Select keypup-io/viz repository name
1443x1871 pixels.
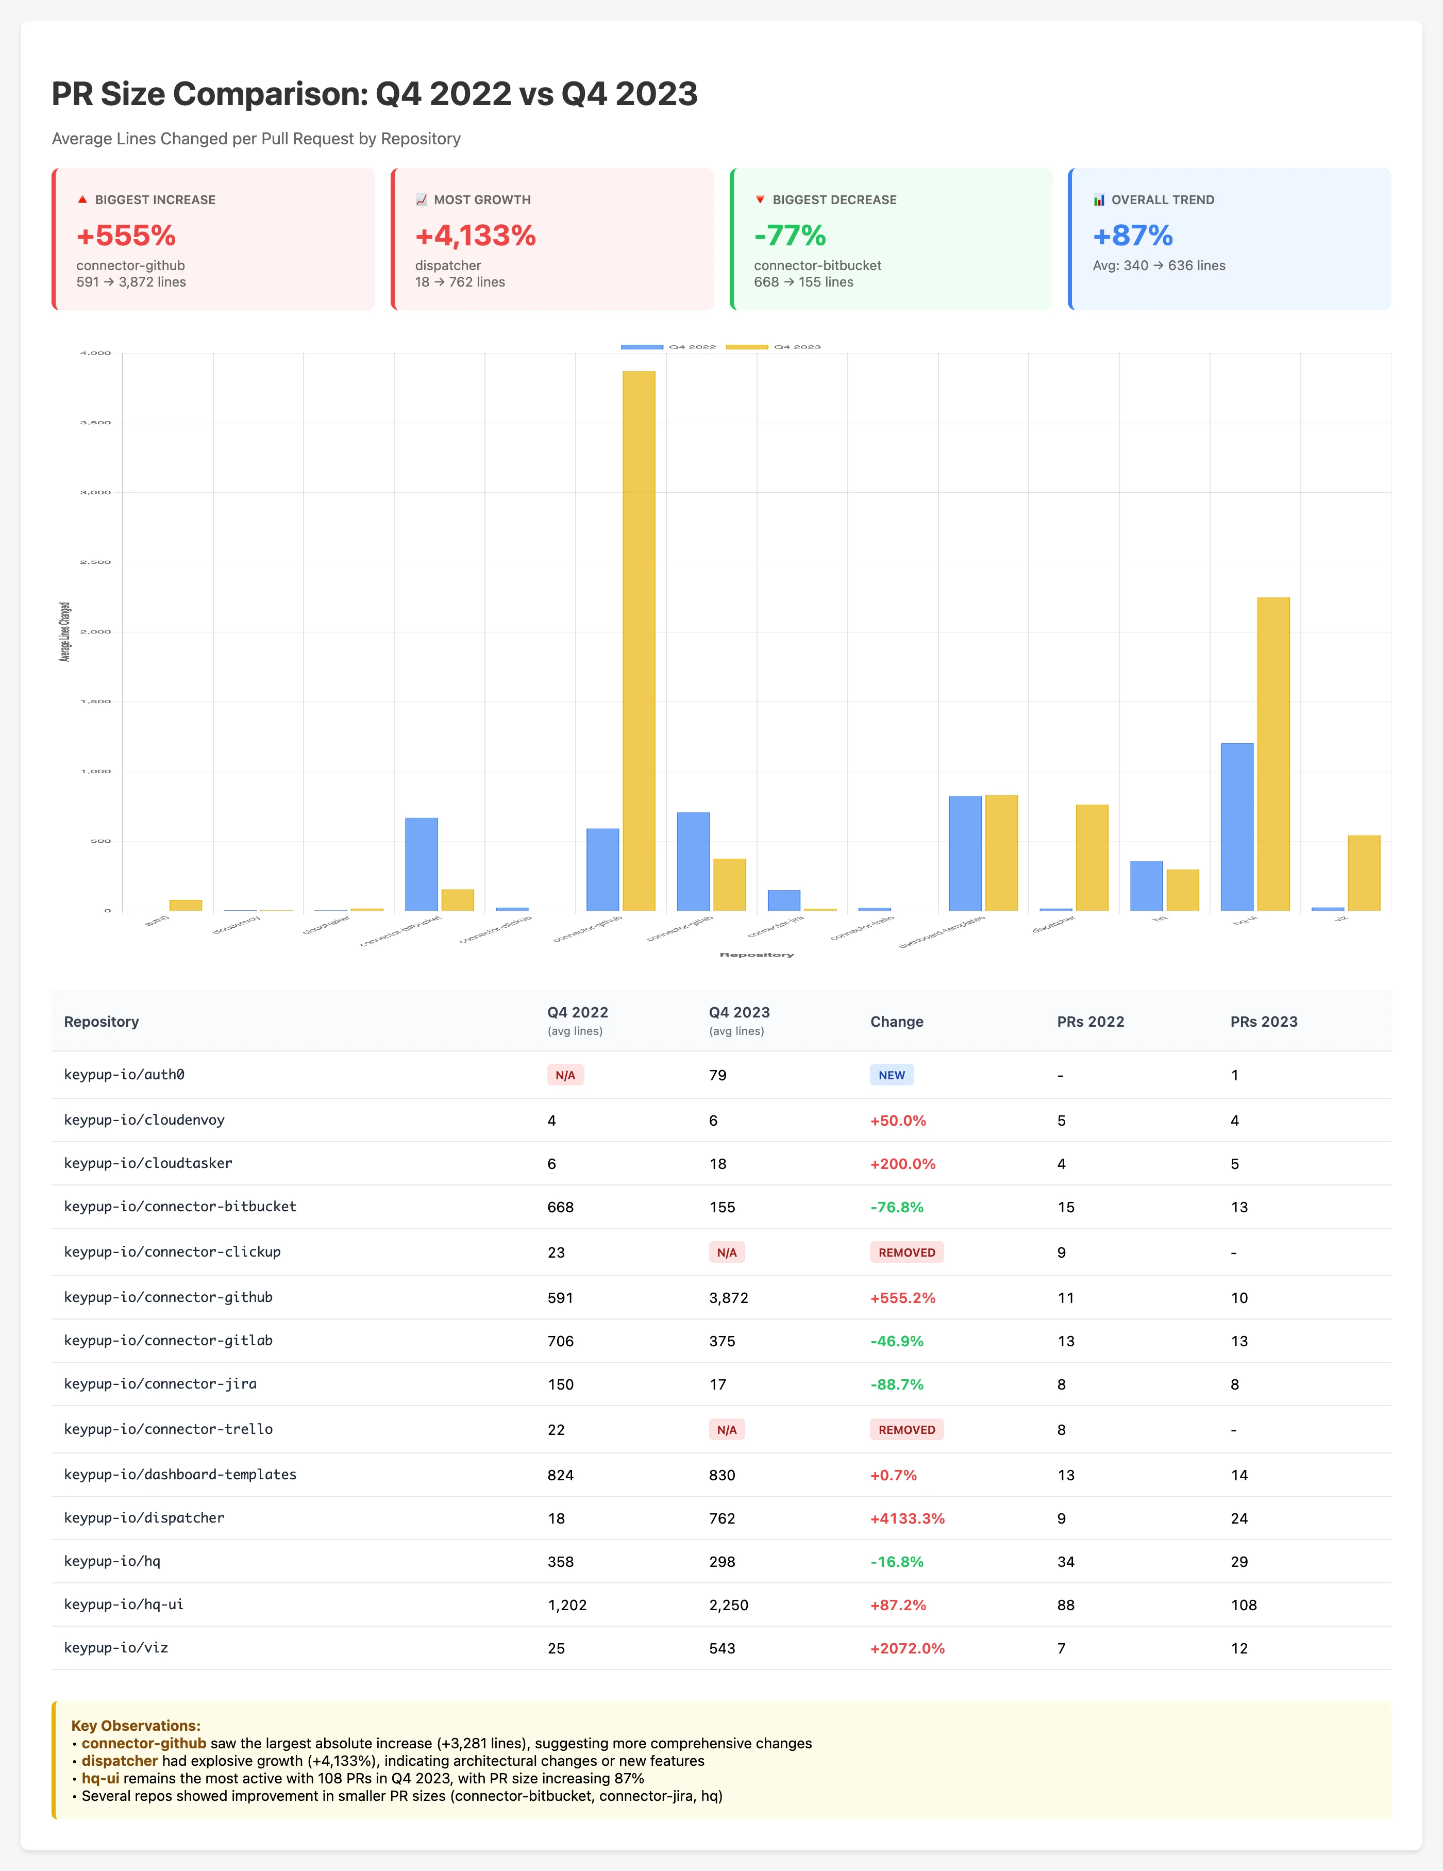pos(115,1647)
